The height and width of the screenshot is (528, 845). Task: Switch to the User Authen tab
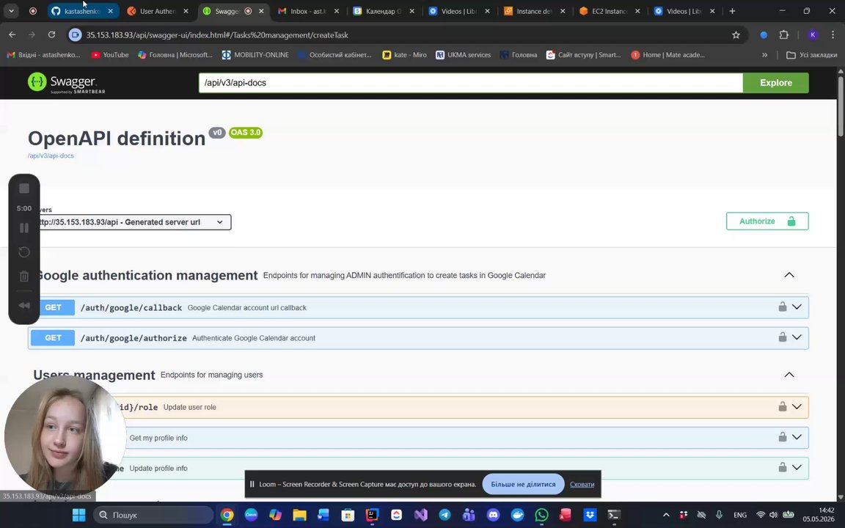point(158,11)
